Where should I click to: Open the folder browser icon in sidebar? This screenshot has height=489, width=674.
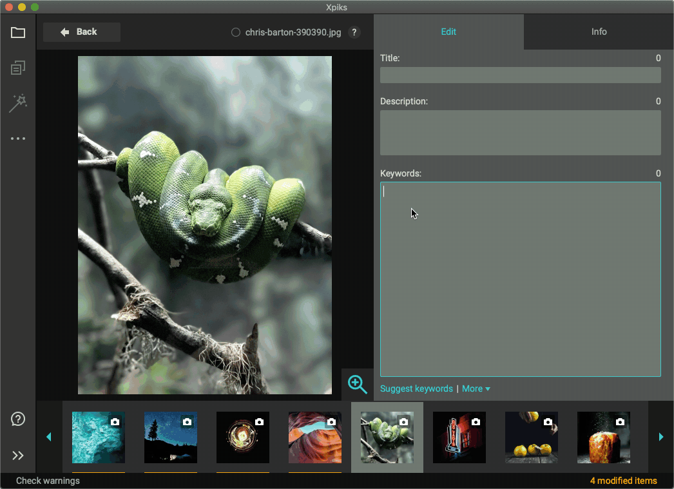[18, 33]
